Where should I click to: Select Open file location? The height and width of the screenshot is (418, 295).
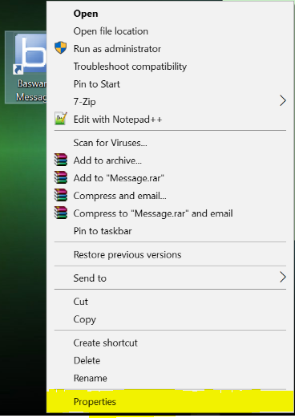pos(111,31)
